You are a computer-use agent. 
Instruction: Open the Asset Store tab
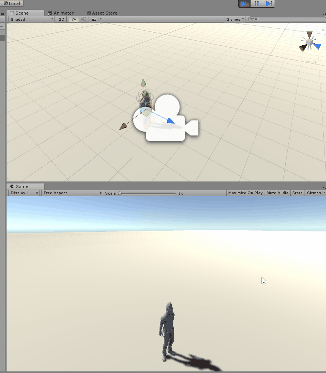click(102, 13)
